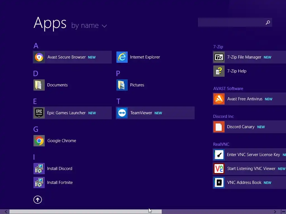
Task: Open 7-Zip File Manager icon
Action: pos(219,57)
